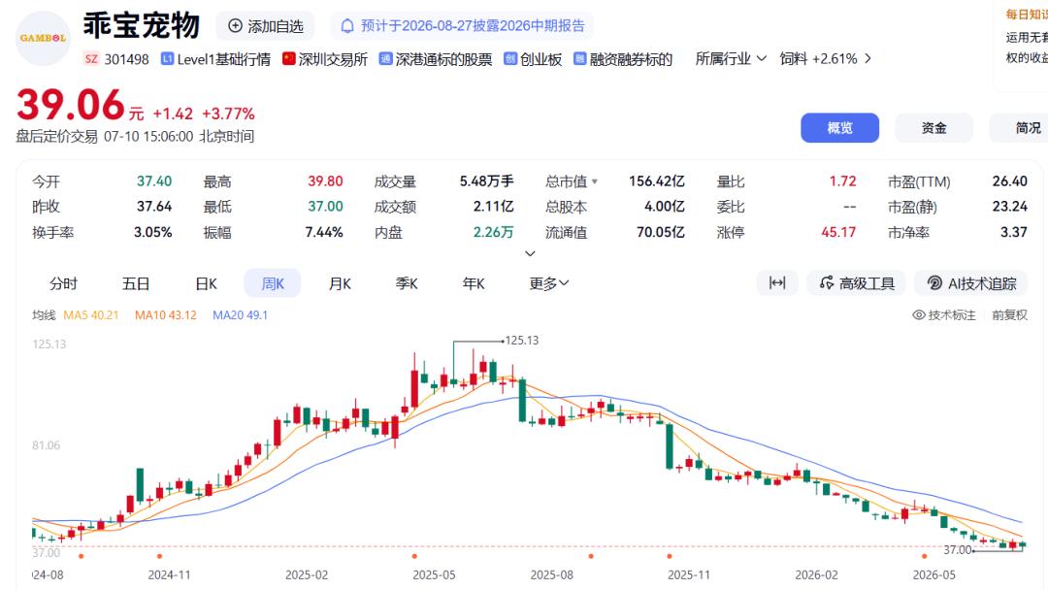Click the AI技术追踪 spiral icon

[x=935, y=283]
